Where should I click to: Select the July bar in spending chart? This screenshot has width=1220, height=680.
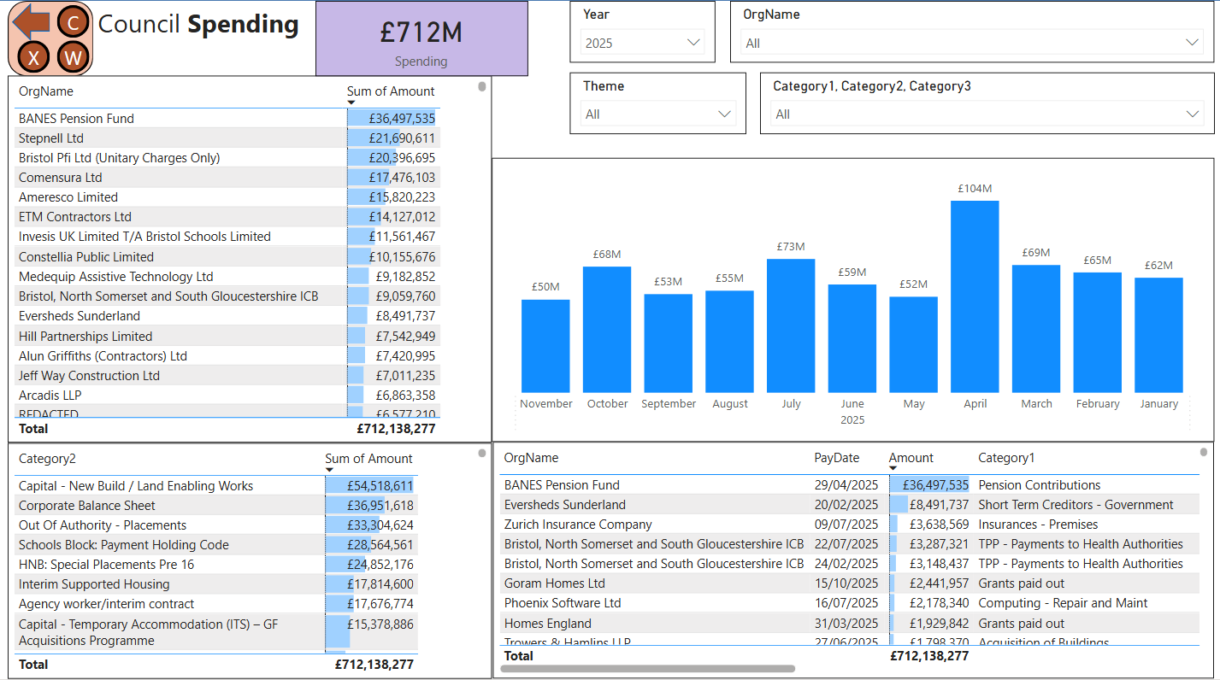click(791, 325)
